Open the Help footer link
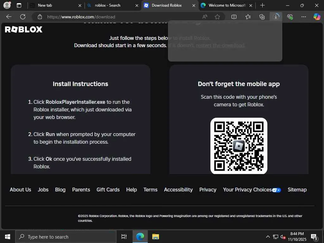 point(131,190)
